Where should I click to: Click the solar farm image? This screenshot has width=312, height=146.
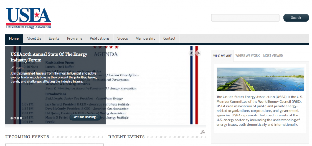[260, 79]
